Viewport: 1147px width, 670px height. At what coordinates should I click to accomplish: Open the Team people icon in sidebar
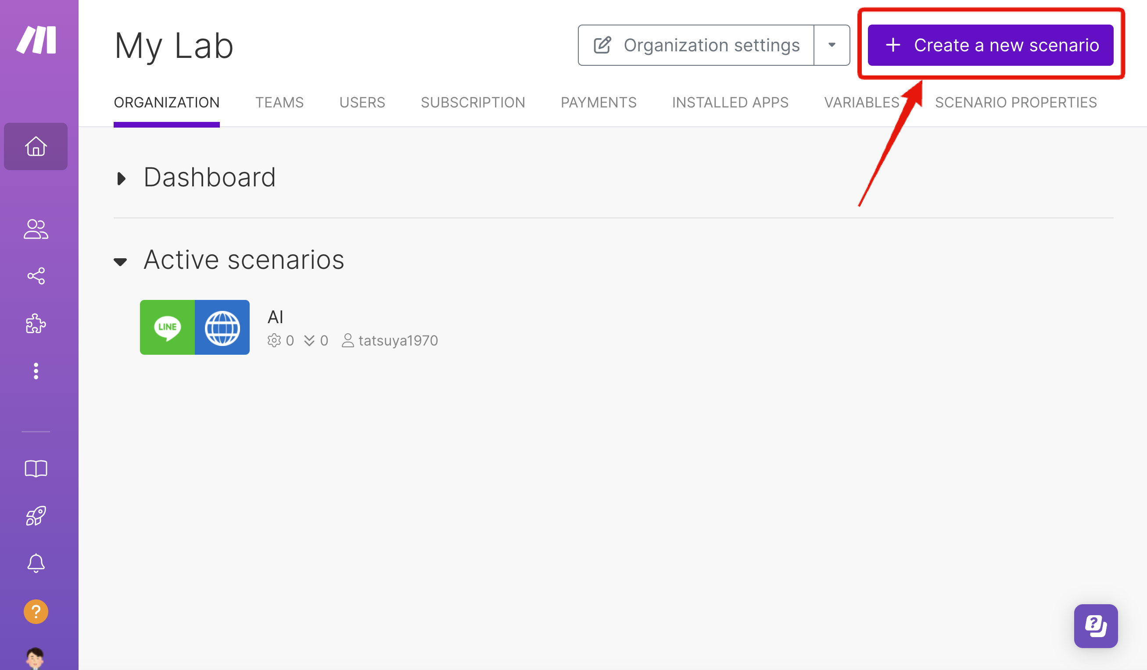coord(36,229)
